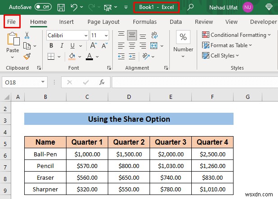
Task: Click the Format Painter brush icon
Action: click(27, 57)
